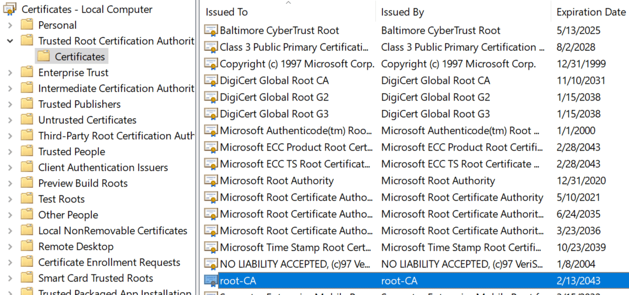Click the Microsoft Time Stamp Root certificate icon
This screenshot has width=629, height=295.
tap(211, 248)
